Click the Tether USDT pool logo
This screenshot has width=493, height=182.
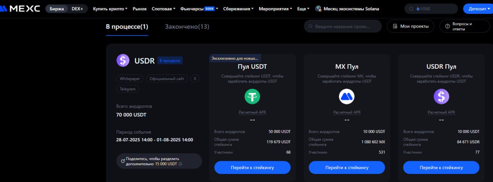(x=252, y=96)
